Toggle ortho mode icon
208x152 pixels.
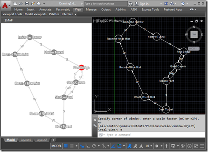[88, 146]
